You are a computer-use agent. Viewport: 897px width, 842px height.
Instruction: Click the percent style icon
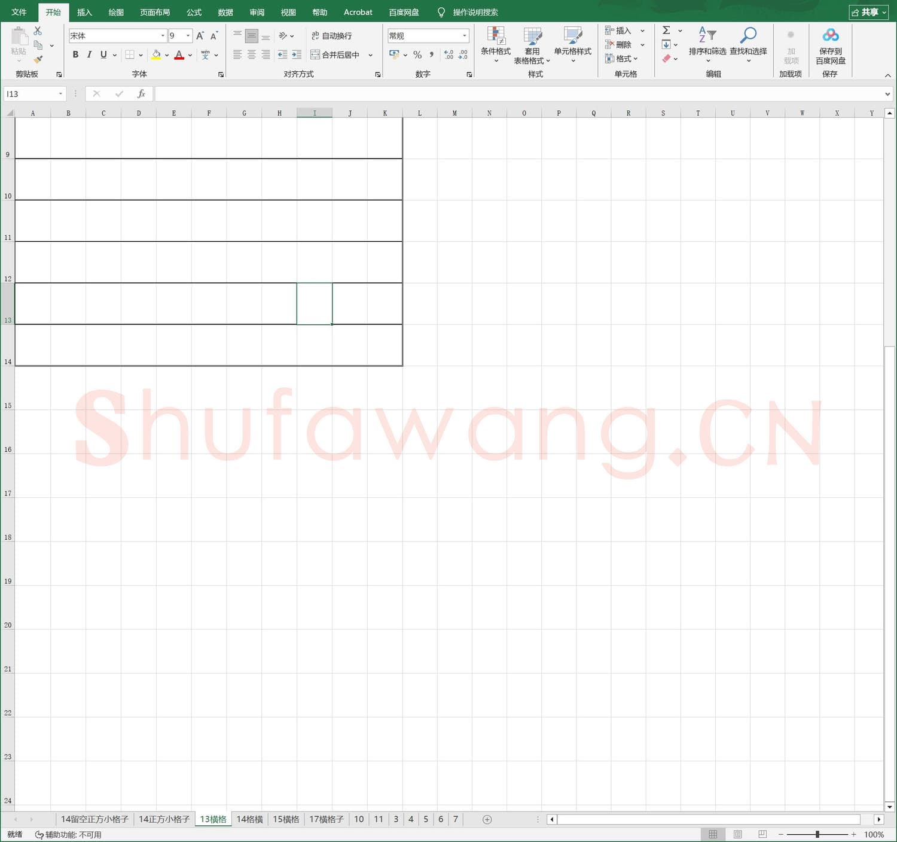coord(417,54)
